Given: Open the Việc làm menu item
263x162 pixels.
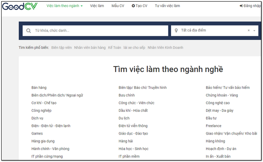Looking at the screenshot, I should click(x=97, y=6).
